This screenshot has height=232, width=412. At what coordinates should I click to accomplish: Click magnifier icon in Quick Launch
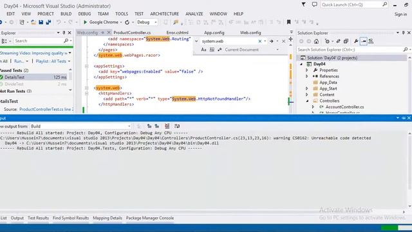(385, 5)
